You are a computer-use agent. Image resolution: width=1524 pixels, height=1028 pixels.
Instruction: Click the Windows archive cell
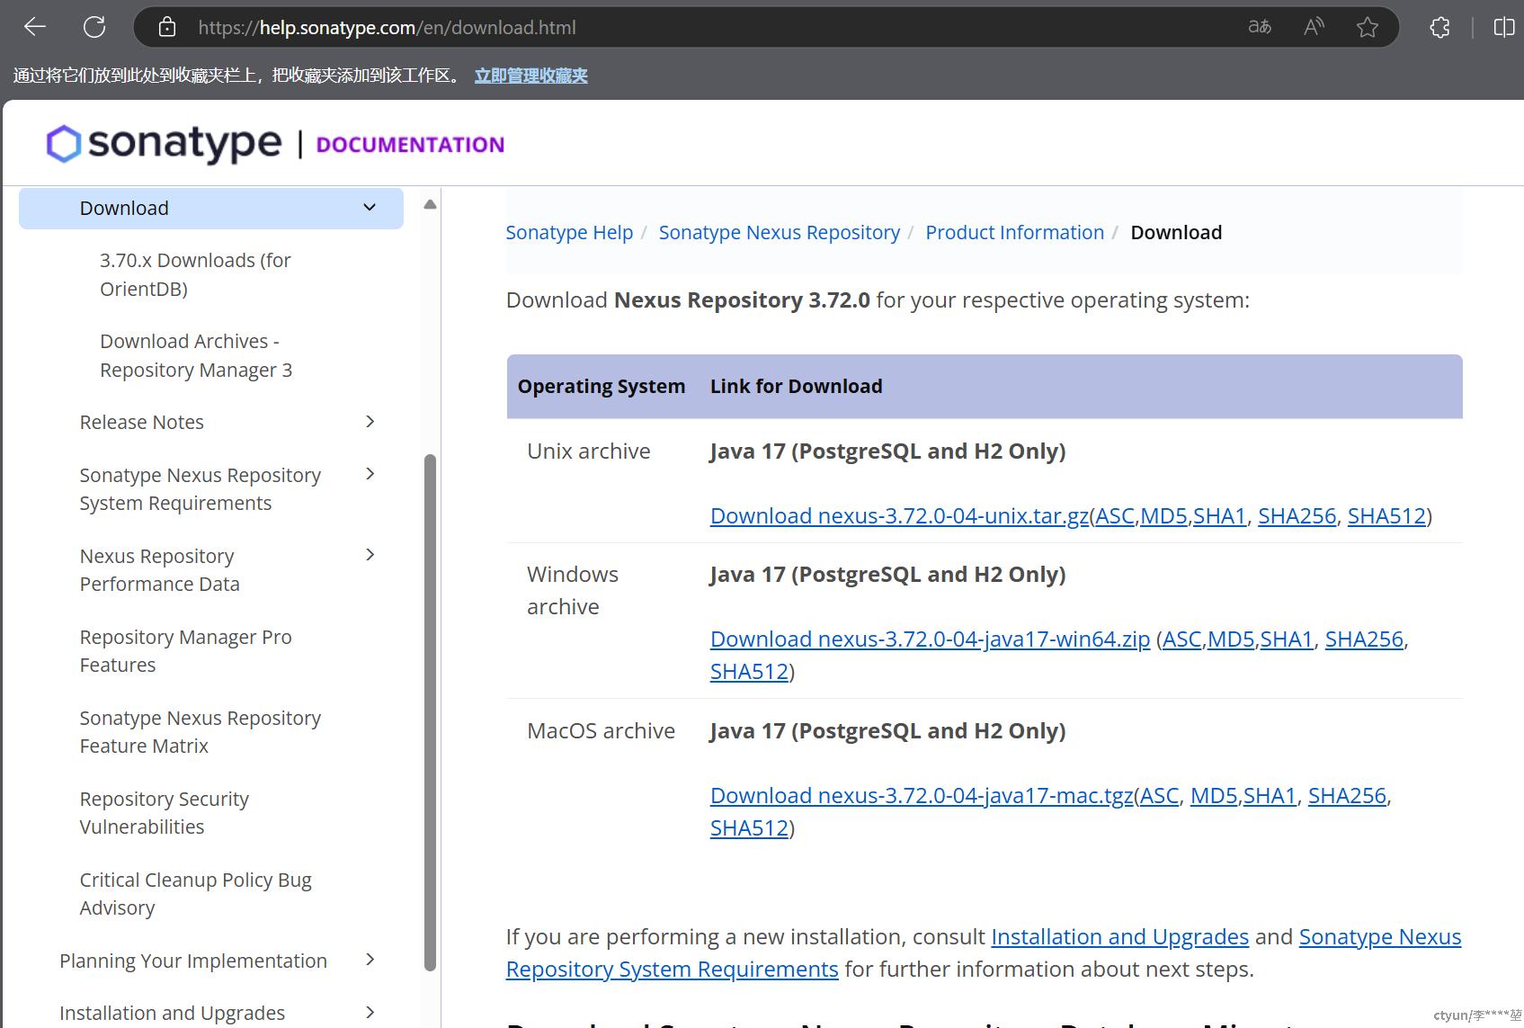[572, 590]
